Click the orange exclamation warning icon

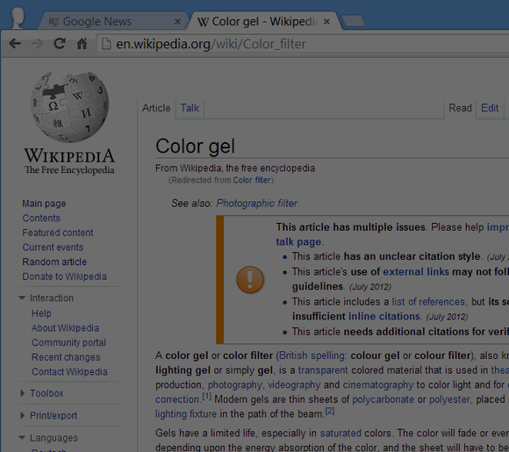click(249, 280)
